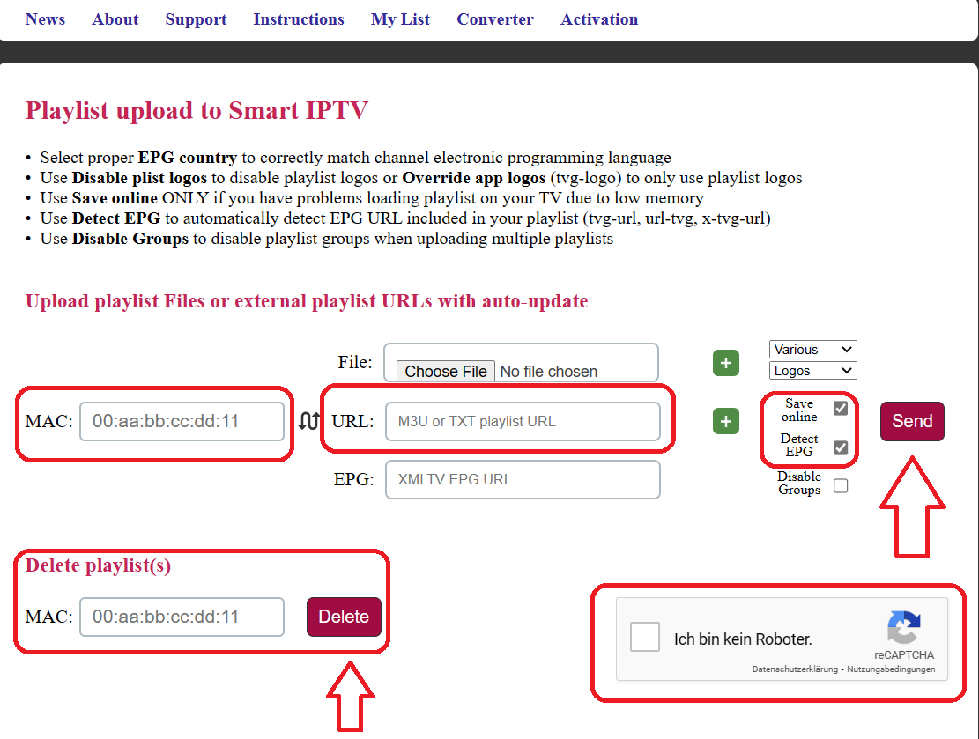Enable the Disable Groups checkbox

(841, 485)
